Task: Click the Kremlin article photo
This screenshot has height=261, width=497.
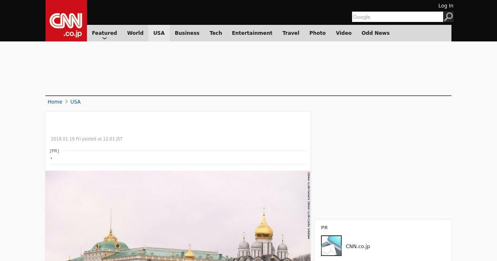Action: [178, 216]
